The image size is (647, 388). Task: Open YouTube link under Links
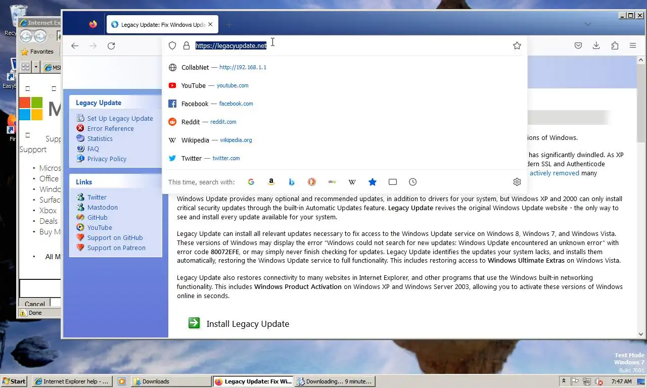100,227
